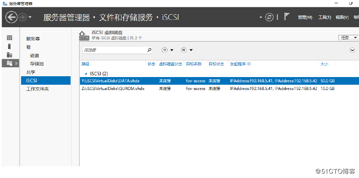Click the Back navigation arrow
The width and height of the screenshot is (359, 178).
click(x=11, y=17)
